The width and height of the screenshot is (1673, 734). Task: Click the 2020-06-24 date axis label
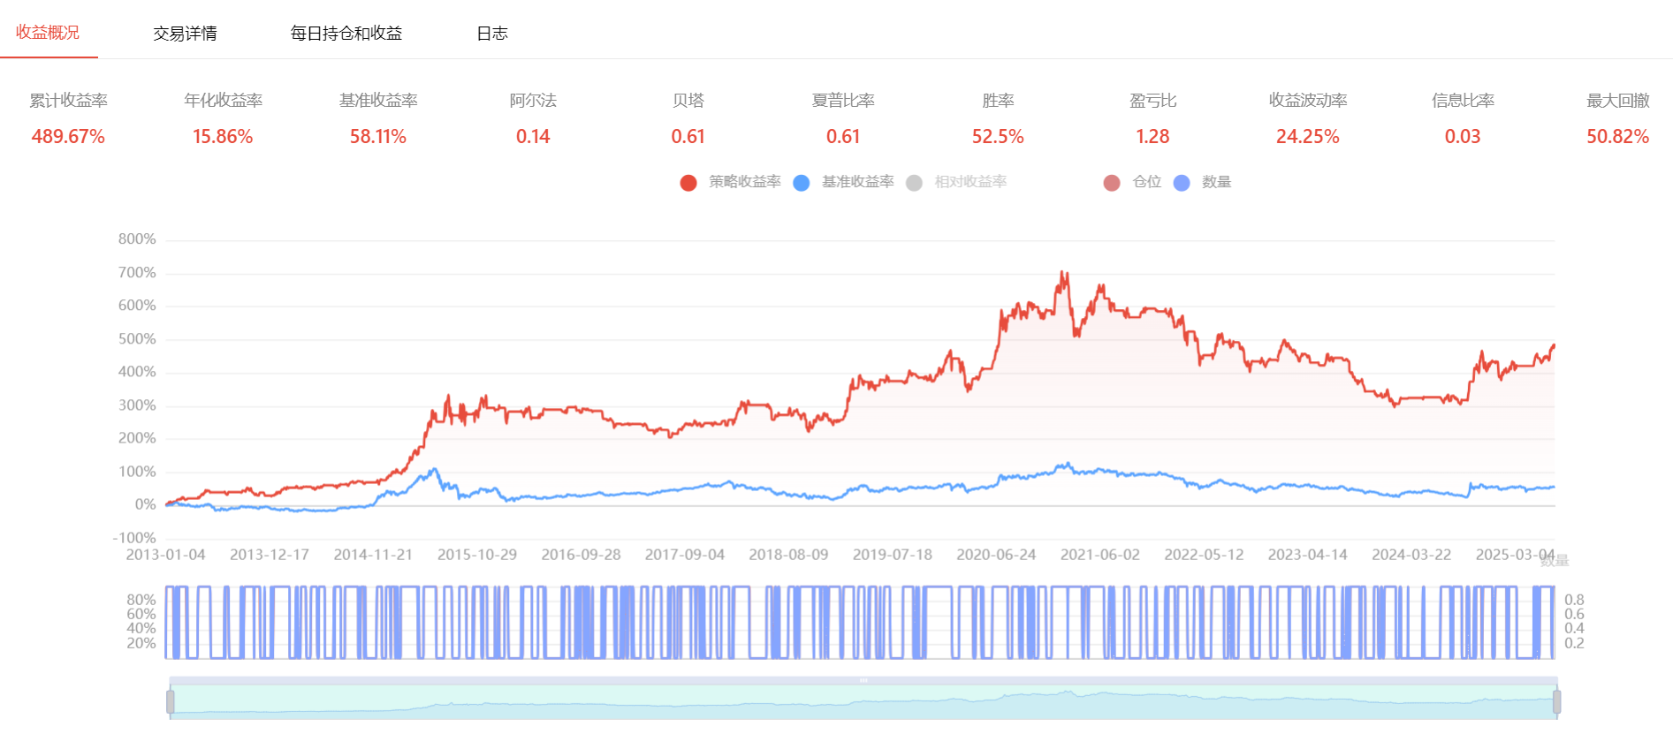point(996,555)
